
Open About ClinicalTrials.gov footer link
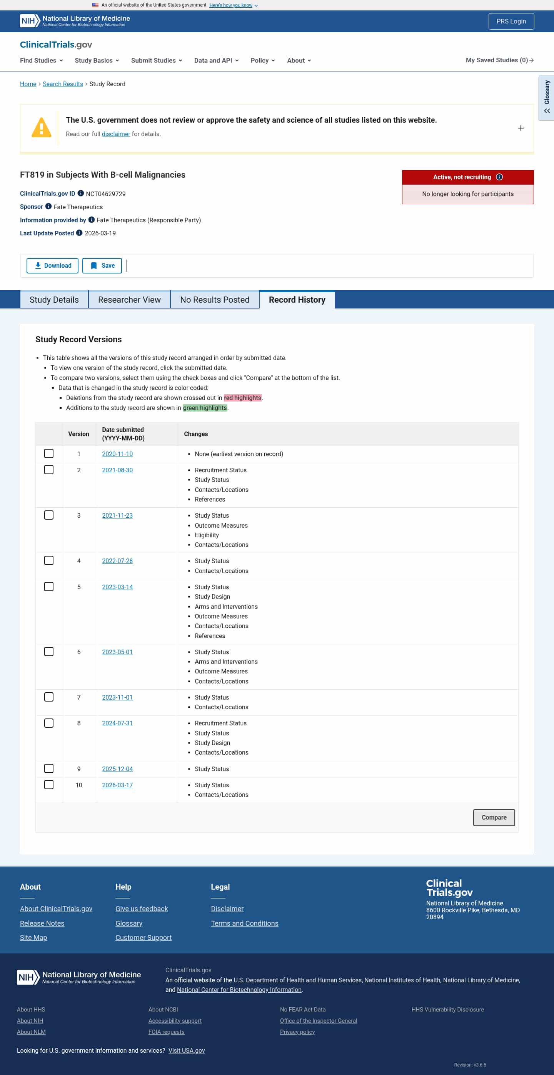56,908
